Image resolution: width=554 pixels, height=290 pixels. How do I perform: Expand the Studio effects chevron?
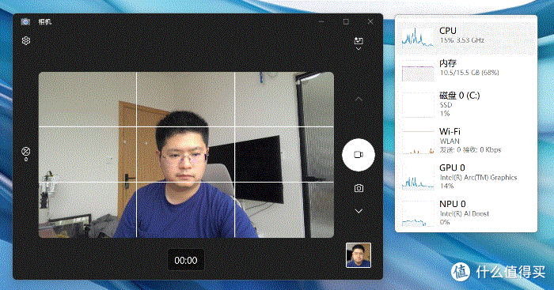tap(359, 49)
